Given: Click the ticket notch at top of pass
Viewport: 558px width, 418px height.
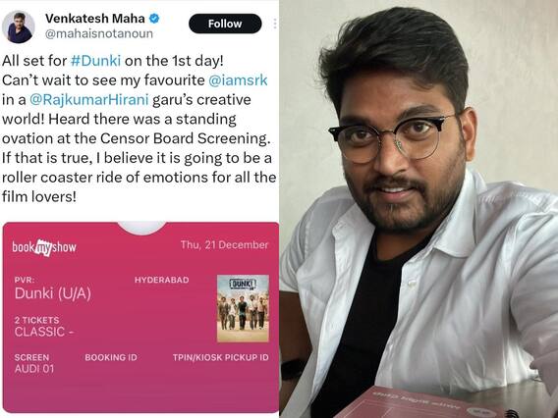Looking at the screenshot, I should (141, 229).
